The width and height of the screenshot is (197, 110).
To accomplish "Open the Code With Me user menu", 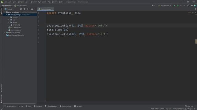I will pos(153,5).
